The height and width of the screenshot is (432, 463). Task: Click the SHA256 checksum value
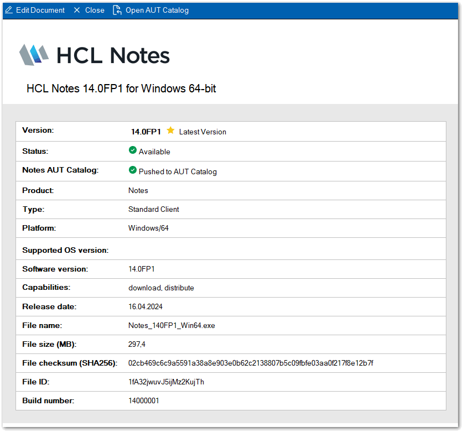coord(251,363)
